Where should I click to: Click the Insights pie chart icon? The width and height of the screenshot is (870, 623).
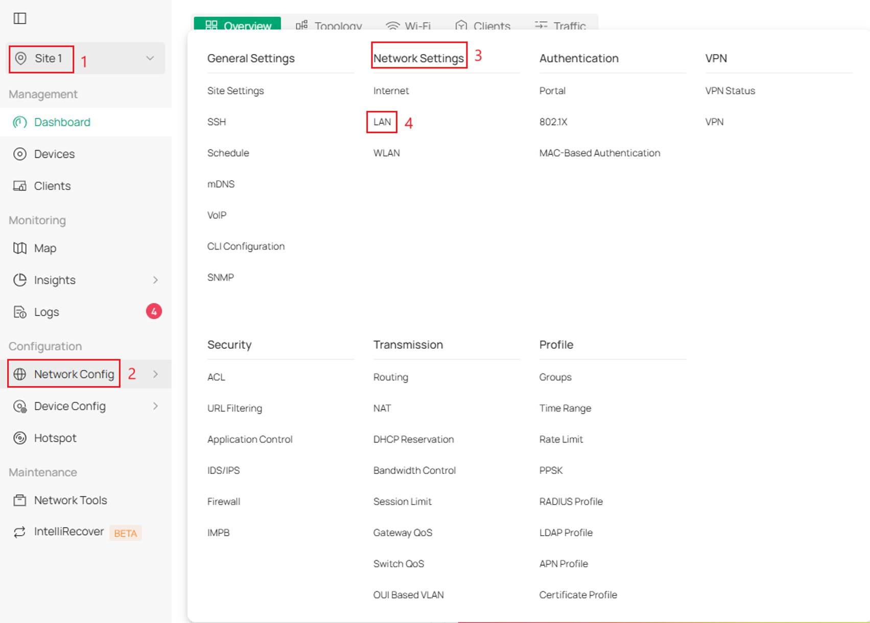pos(20,280)
